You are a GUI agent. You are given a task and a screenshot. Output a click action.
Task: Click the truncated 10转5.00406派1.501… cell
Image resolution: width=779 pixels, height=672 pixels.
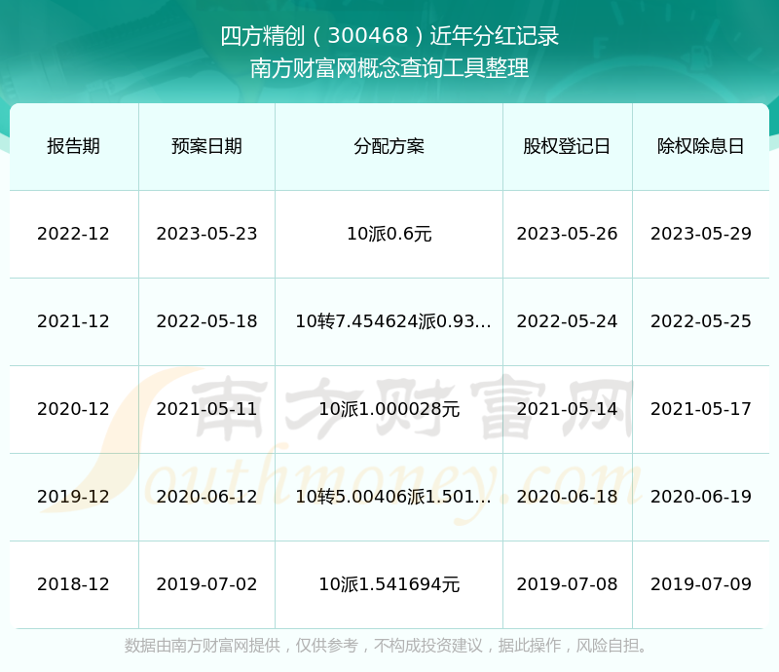[x=392, y=497]
